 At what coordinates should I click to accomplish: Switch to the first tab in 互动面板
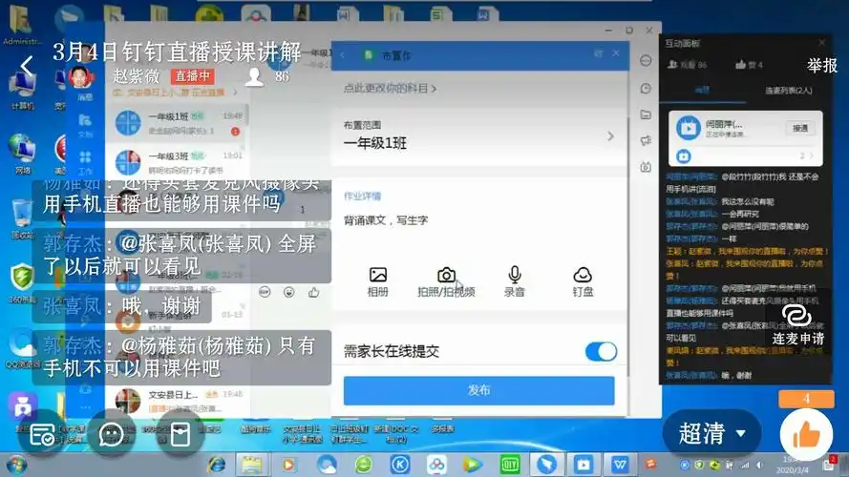[x=702, y=91]
